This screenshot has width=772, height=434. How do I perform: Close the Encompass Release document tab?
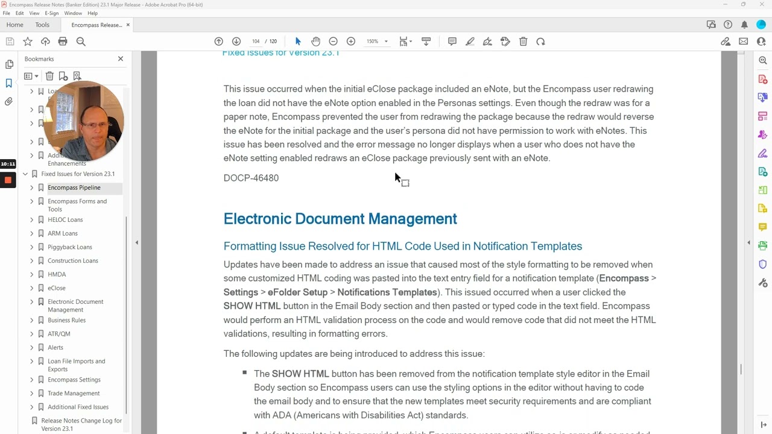[128, 25]
